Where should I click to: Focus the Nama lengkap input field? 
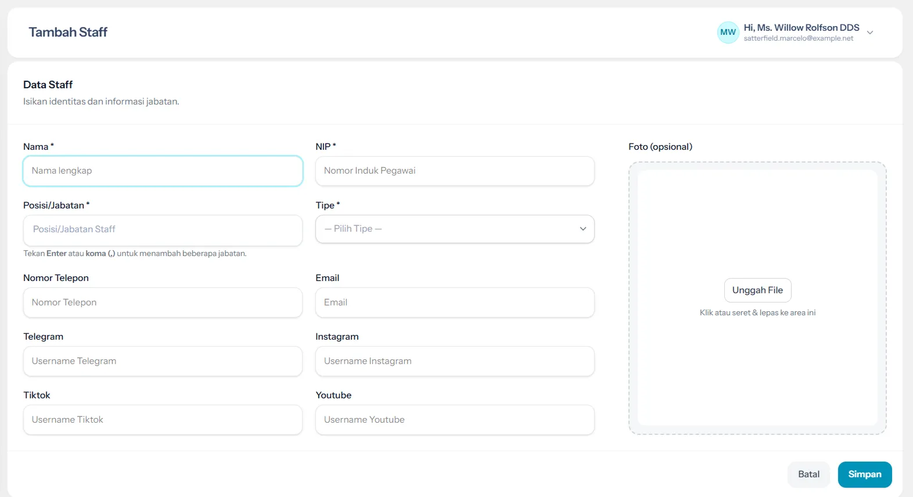click(163, 171)
